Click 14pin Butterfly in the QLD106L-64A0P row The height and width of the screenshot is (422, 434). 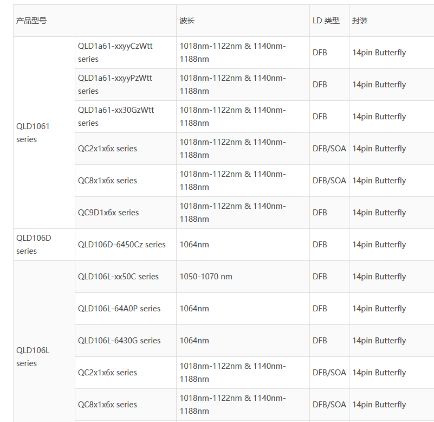pyautogui.click(x=379, y=309)
